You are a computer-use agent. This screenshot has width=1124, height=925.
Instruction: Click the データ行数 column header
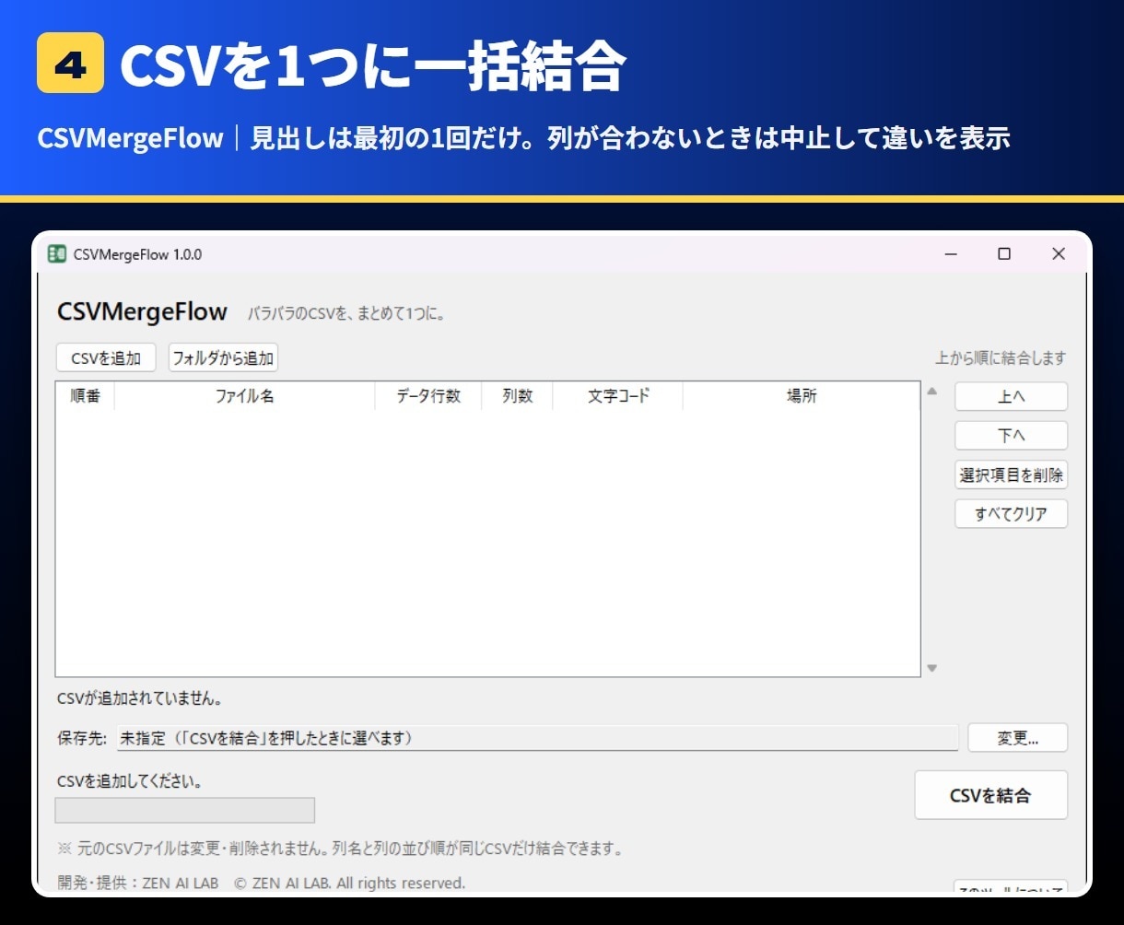pos(428,396)
